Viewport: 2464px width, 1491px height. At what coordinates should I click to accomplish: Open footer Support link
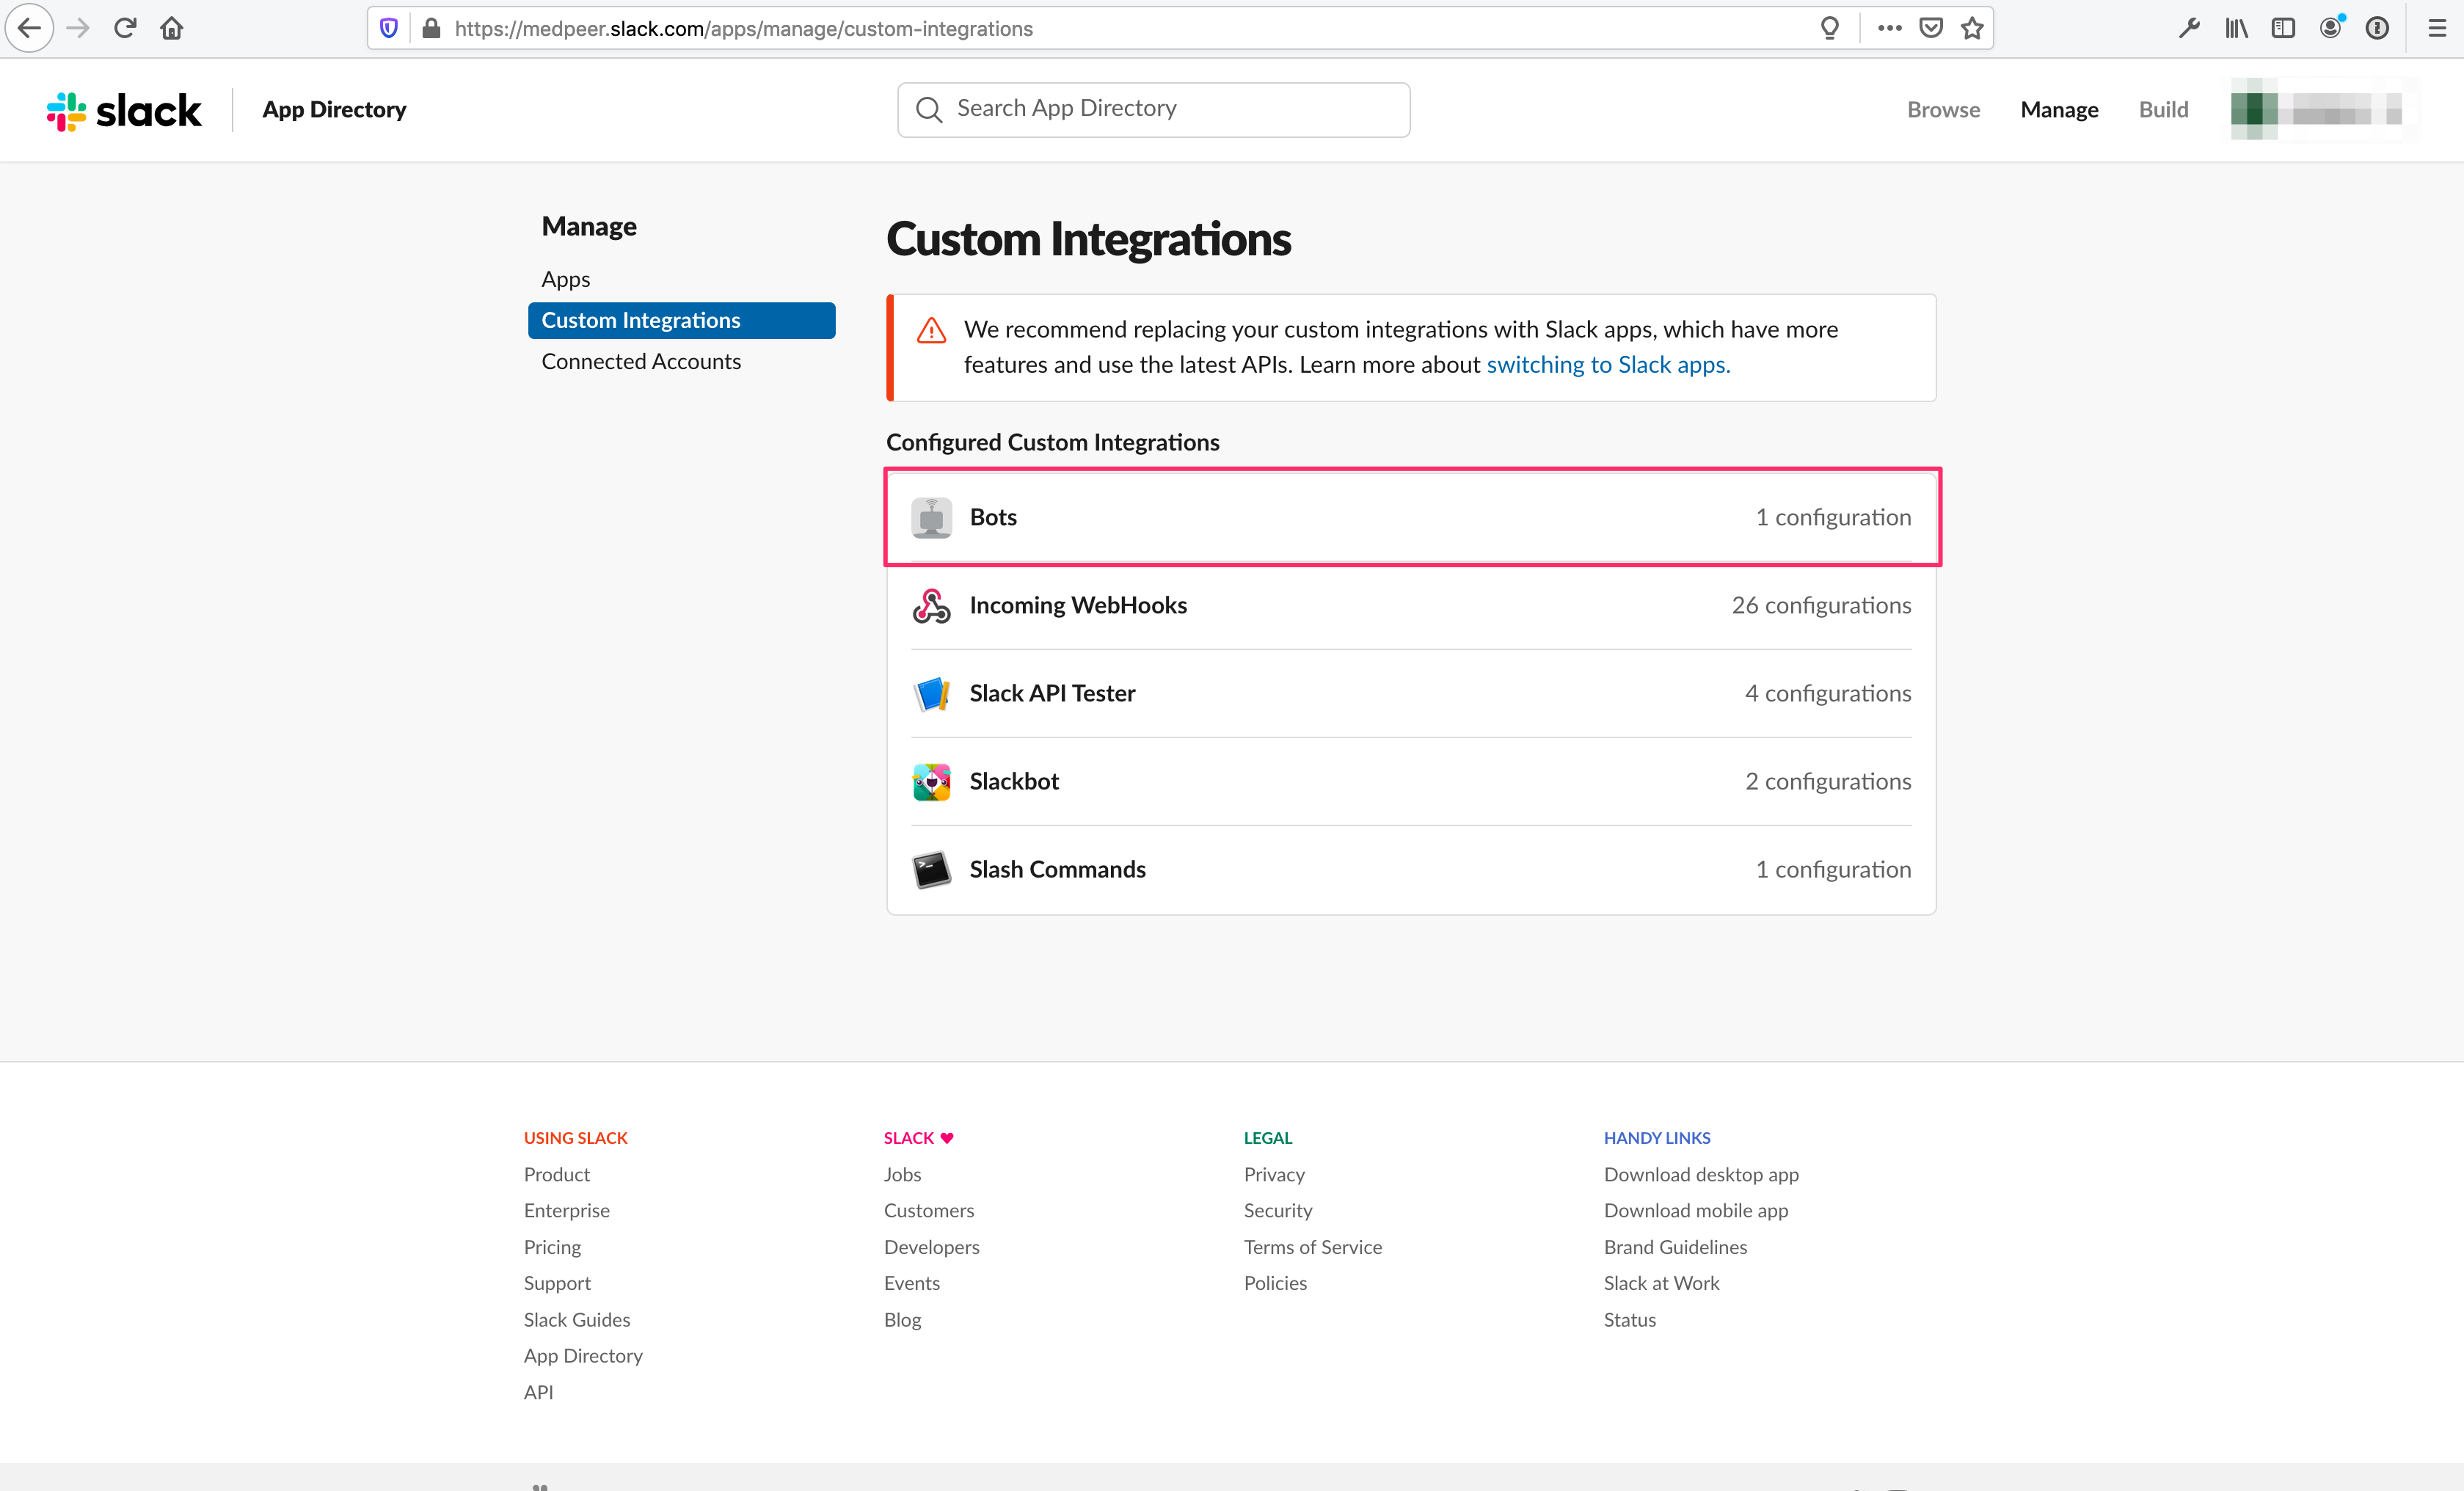[557, 1283]
